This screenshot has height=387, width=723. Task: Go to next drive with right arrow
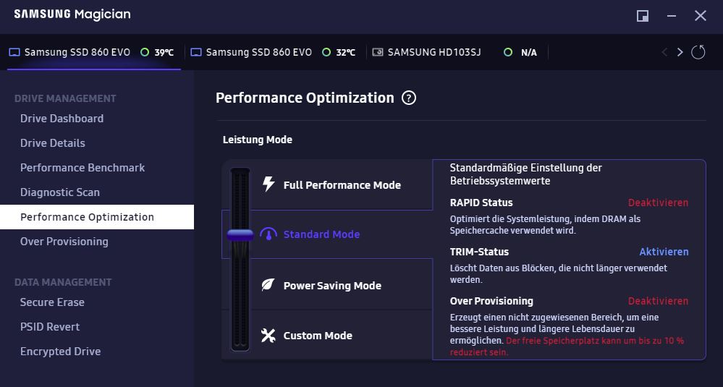click(x=680, y=52)
